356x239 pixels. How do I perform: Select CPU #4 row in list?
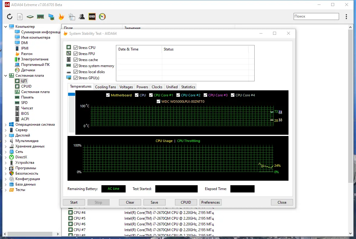[141, 212]
